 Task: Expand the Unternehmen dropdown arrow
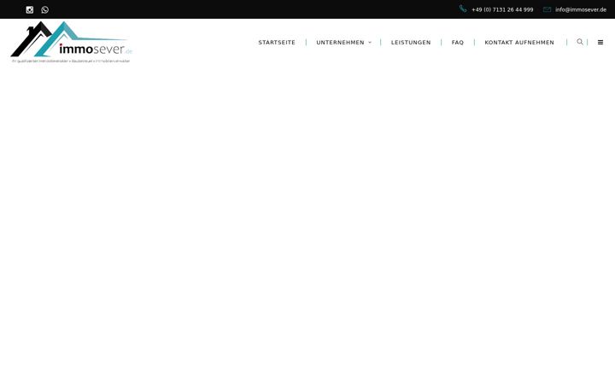[370, 43]
